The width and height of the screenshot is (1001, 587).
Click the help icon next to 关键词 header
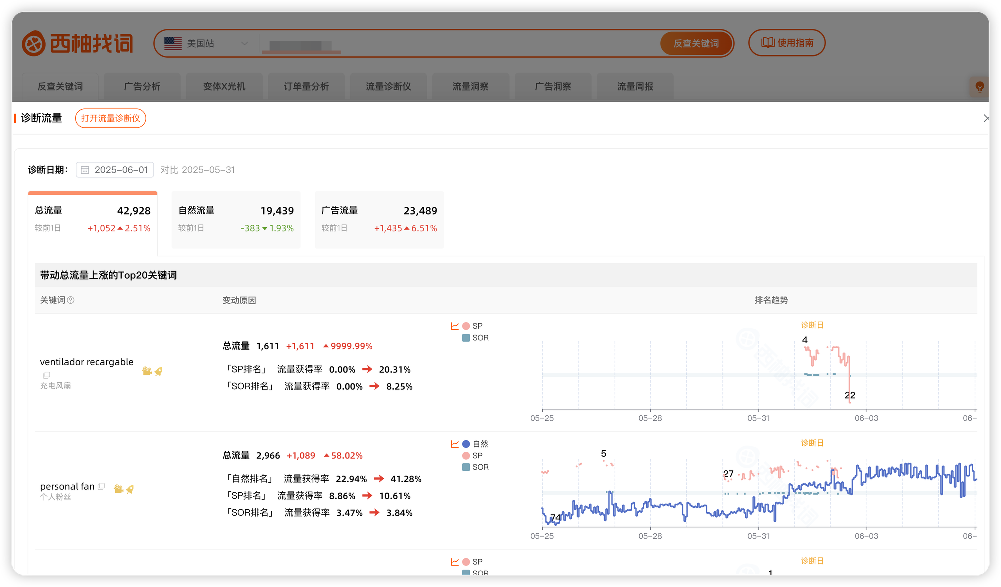[x=71, y=300]
